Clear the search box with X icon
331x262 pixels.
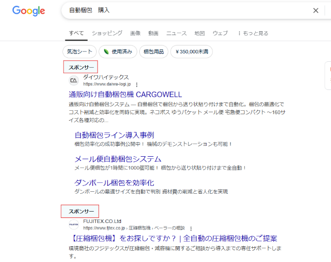pos(316,10)
